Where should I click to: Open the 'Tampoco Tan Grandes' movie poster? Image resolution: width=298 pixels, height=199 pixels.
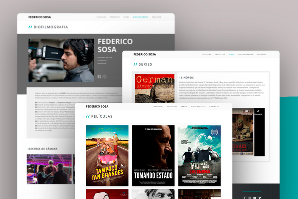tap(107, 156)
